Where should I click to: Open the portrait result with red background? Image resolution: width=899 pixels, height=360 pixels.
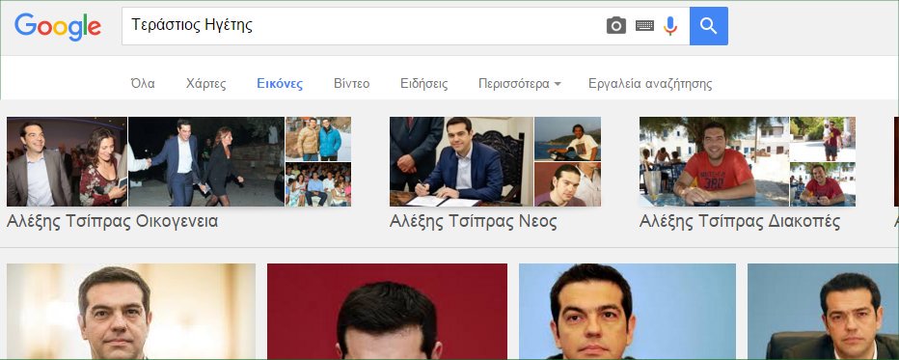[x=387, y=312]
